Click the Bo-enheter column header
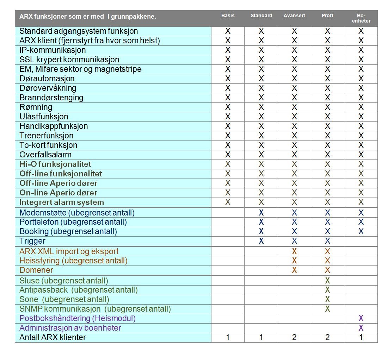Viewport: 388px width, 350px height. (x=361, y=18)
